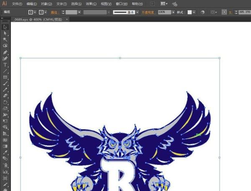Expand the brush definition 基本 dropdown

137,12
